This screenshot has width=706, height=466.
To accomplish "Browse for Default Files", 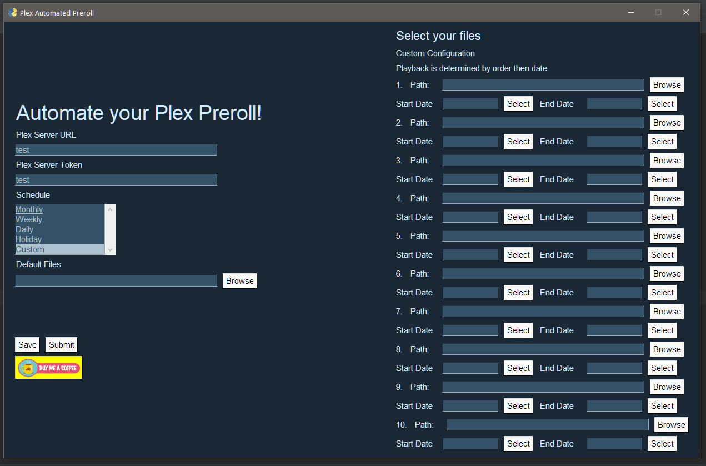I will (240, 280).
